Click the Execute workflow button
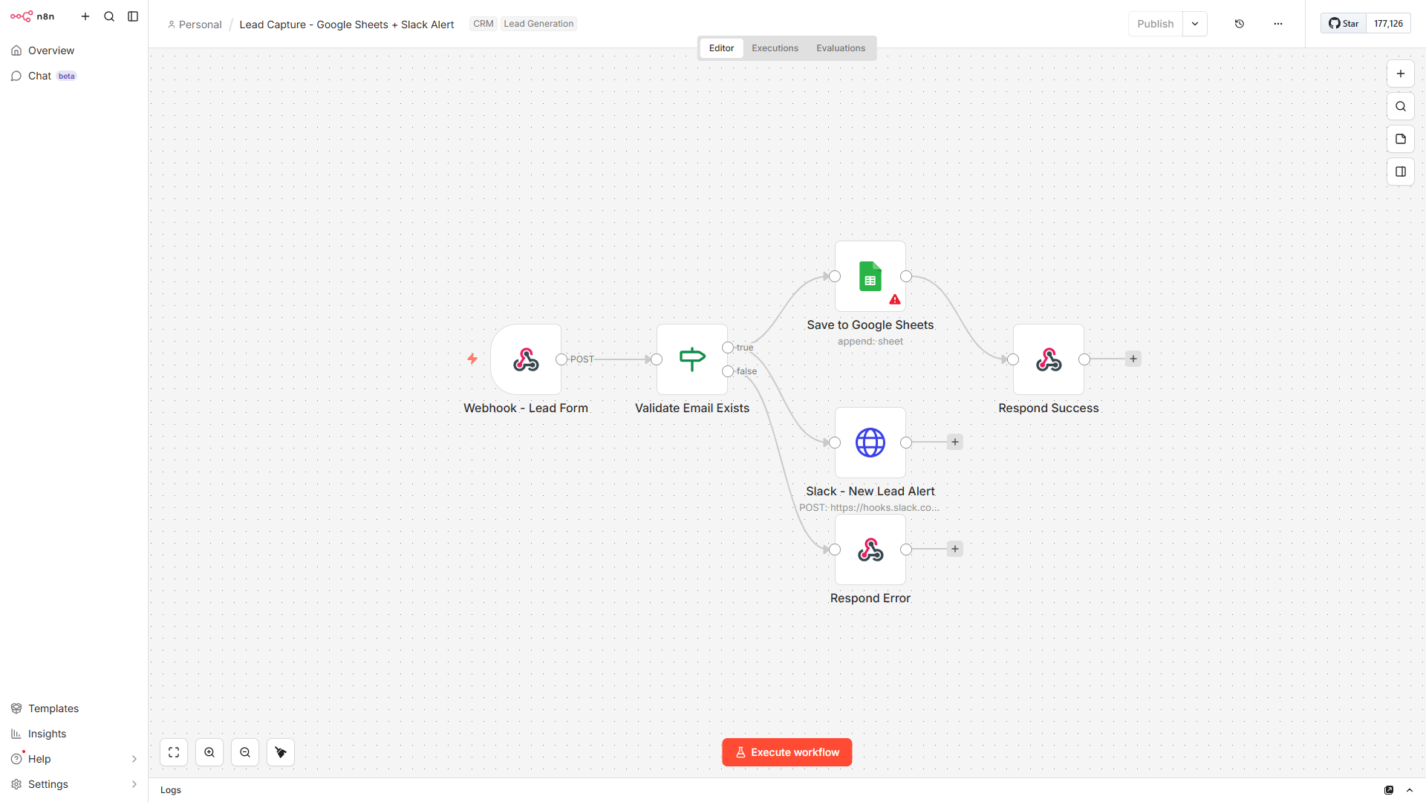The height and width of the screenshot is (802, 1426). tap(787, 752)
